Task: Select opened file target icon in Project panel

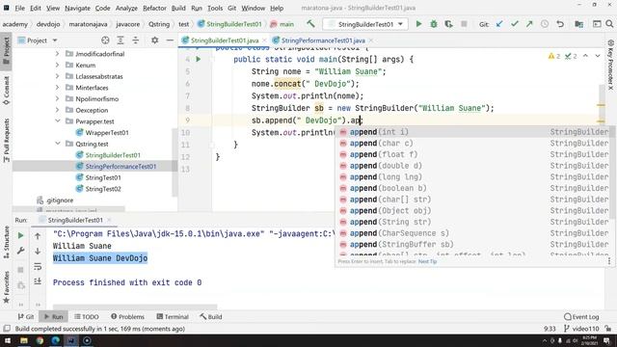Action: (x=105, y=40)
